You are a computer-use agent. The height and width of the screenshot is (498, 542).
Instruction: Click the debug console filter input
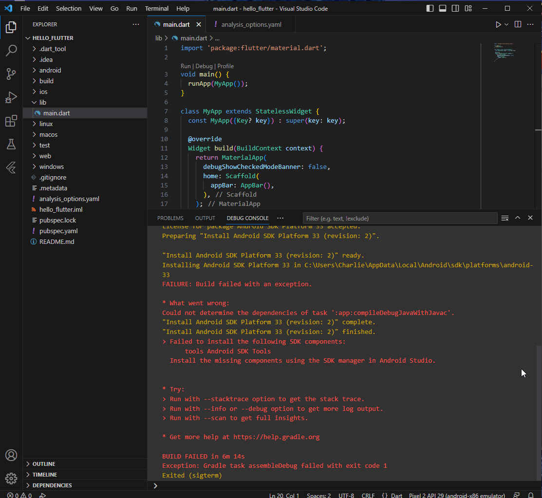point(400,218)
